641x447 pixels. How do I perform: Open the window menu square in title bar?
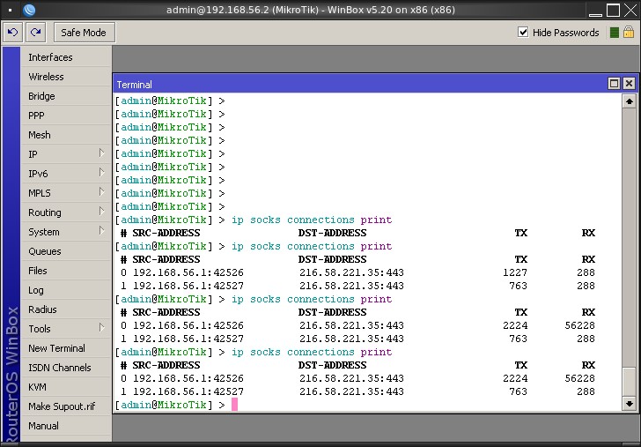click(11, 10)
